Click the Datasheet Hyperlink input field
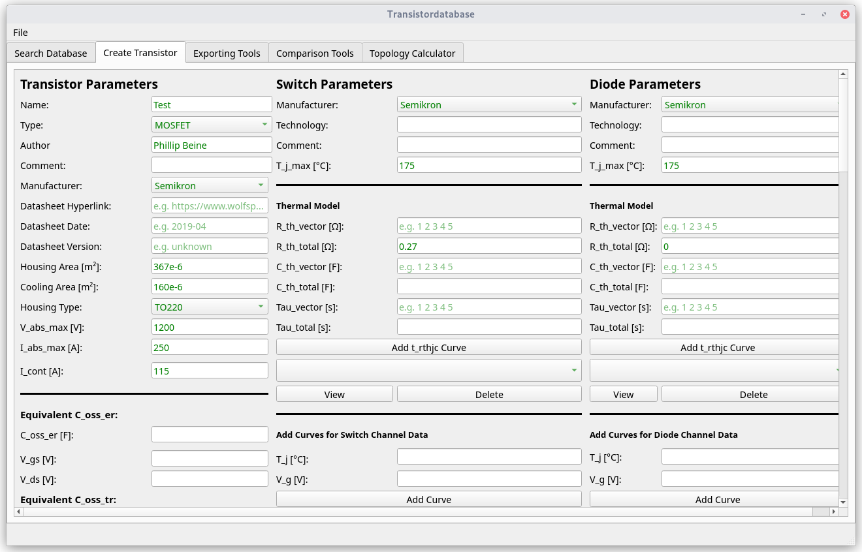 [x=210, y=206]
